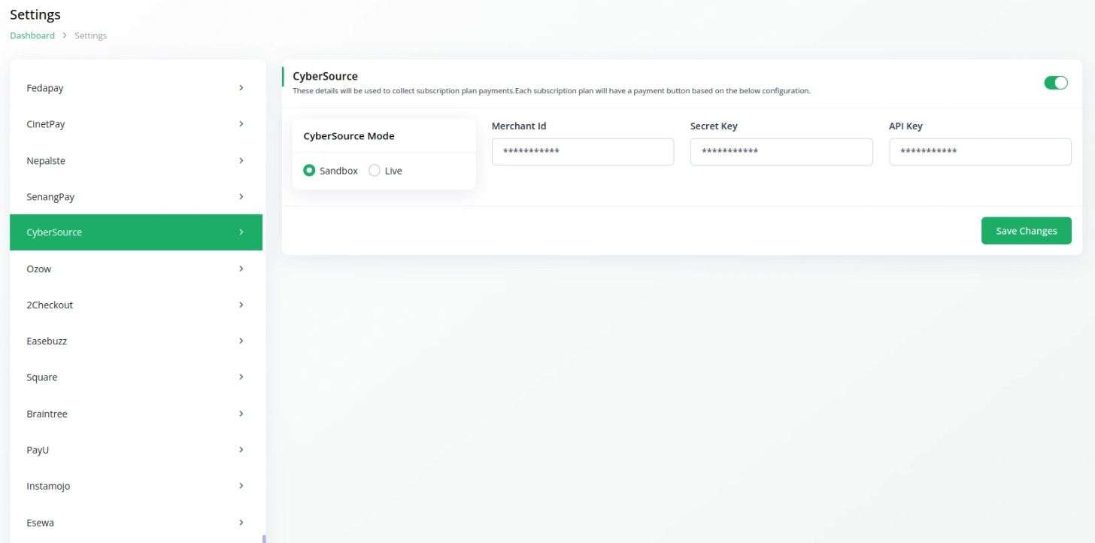Click the Save Changes button
Viewport: 1095px width, 543px height.
[1027, 231]
